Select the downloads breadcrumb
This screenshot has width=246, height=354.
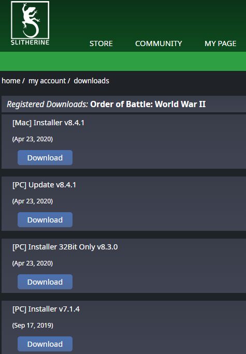click(92, 81)
